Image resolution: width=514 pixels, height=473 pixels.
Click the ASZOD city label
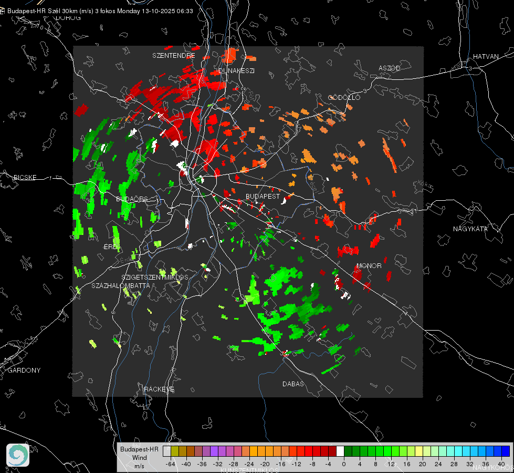click(x=390, y=68)
